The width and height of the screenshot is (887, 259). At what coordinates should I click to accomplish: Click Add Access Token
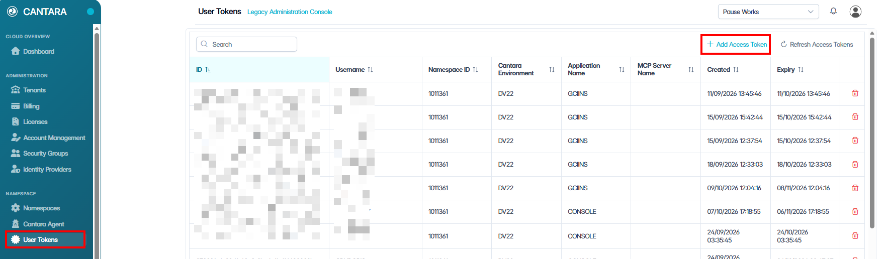[x=737, y=44]
